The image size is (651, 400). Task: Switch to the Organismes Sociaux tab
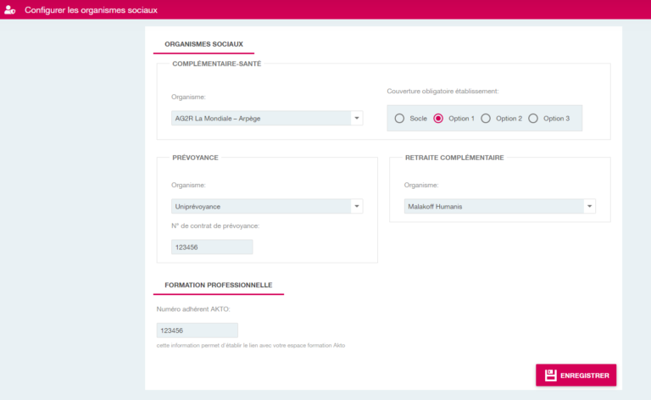tap(203, 43)
